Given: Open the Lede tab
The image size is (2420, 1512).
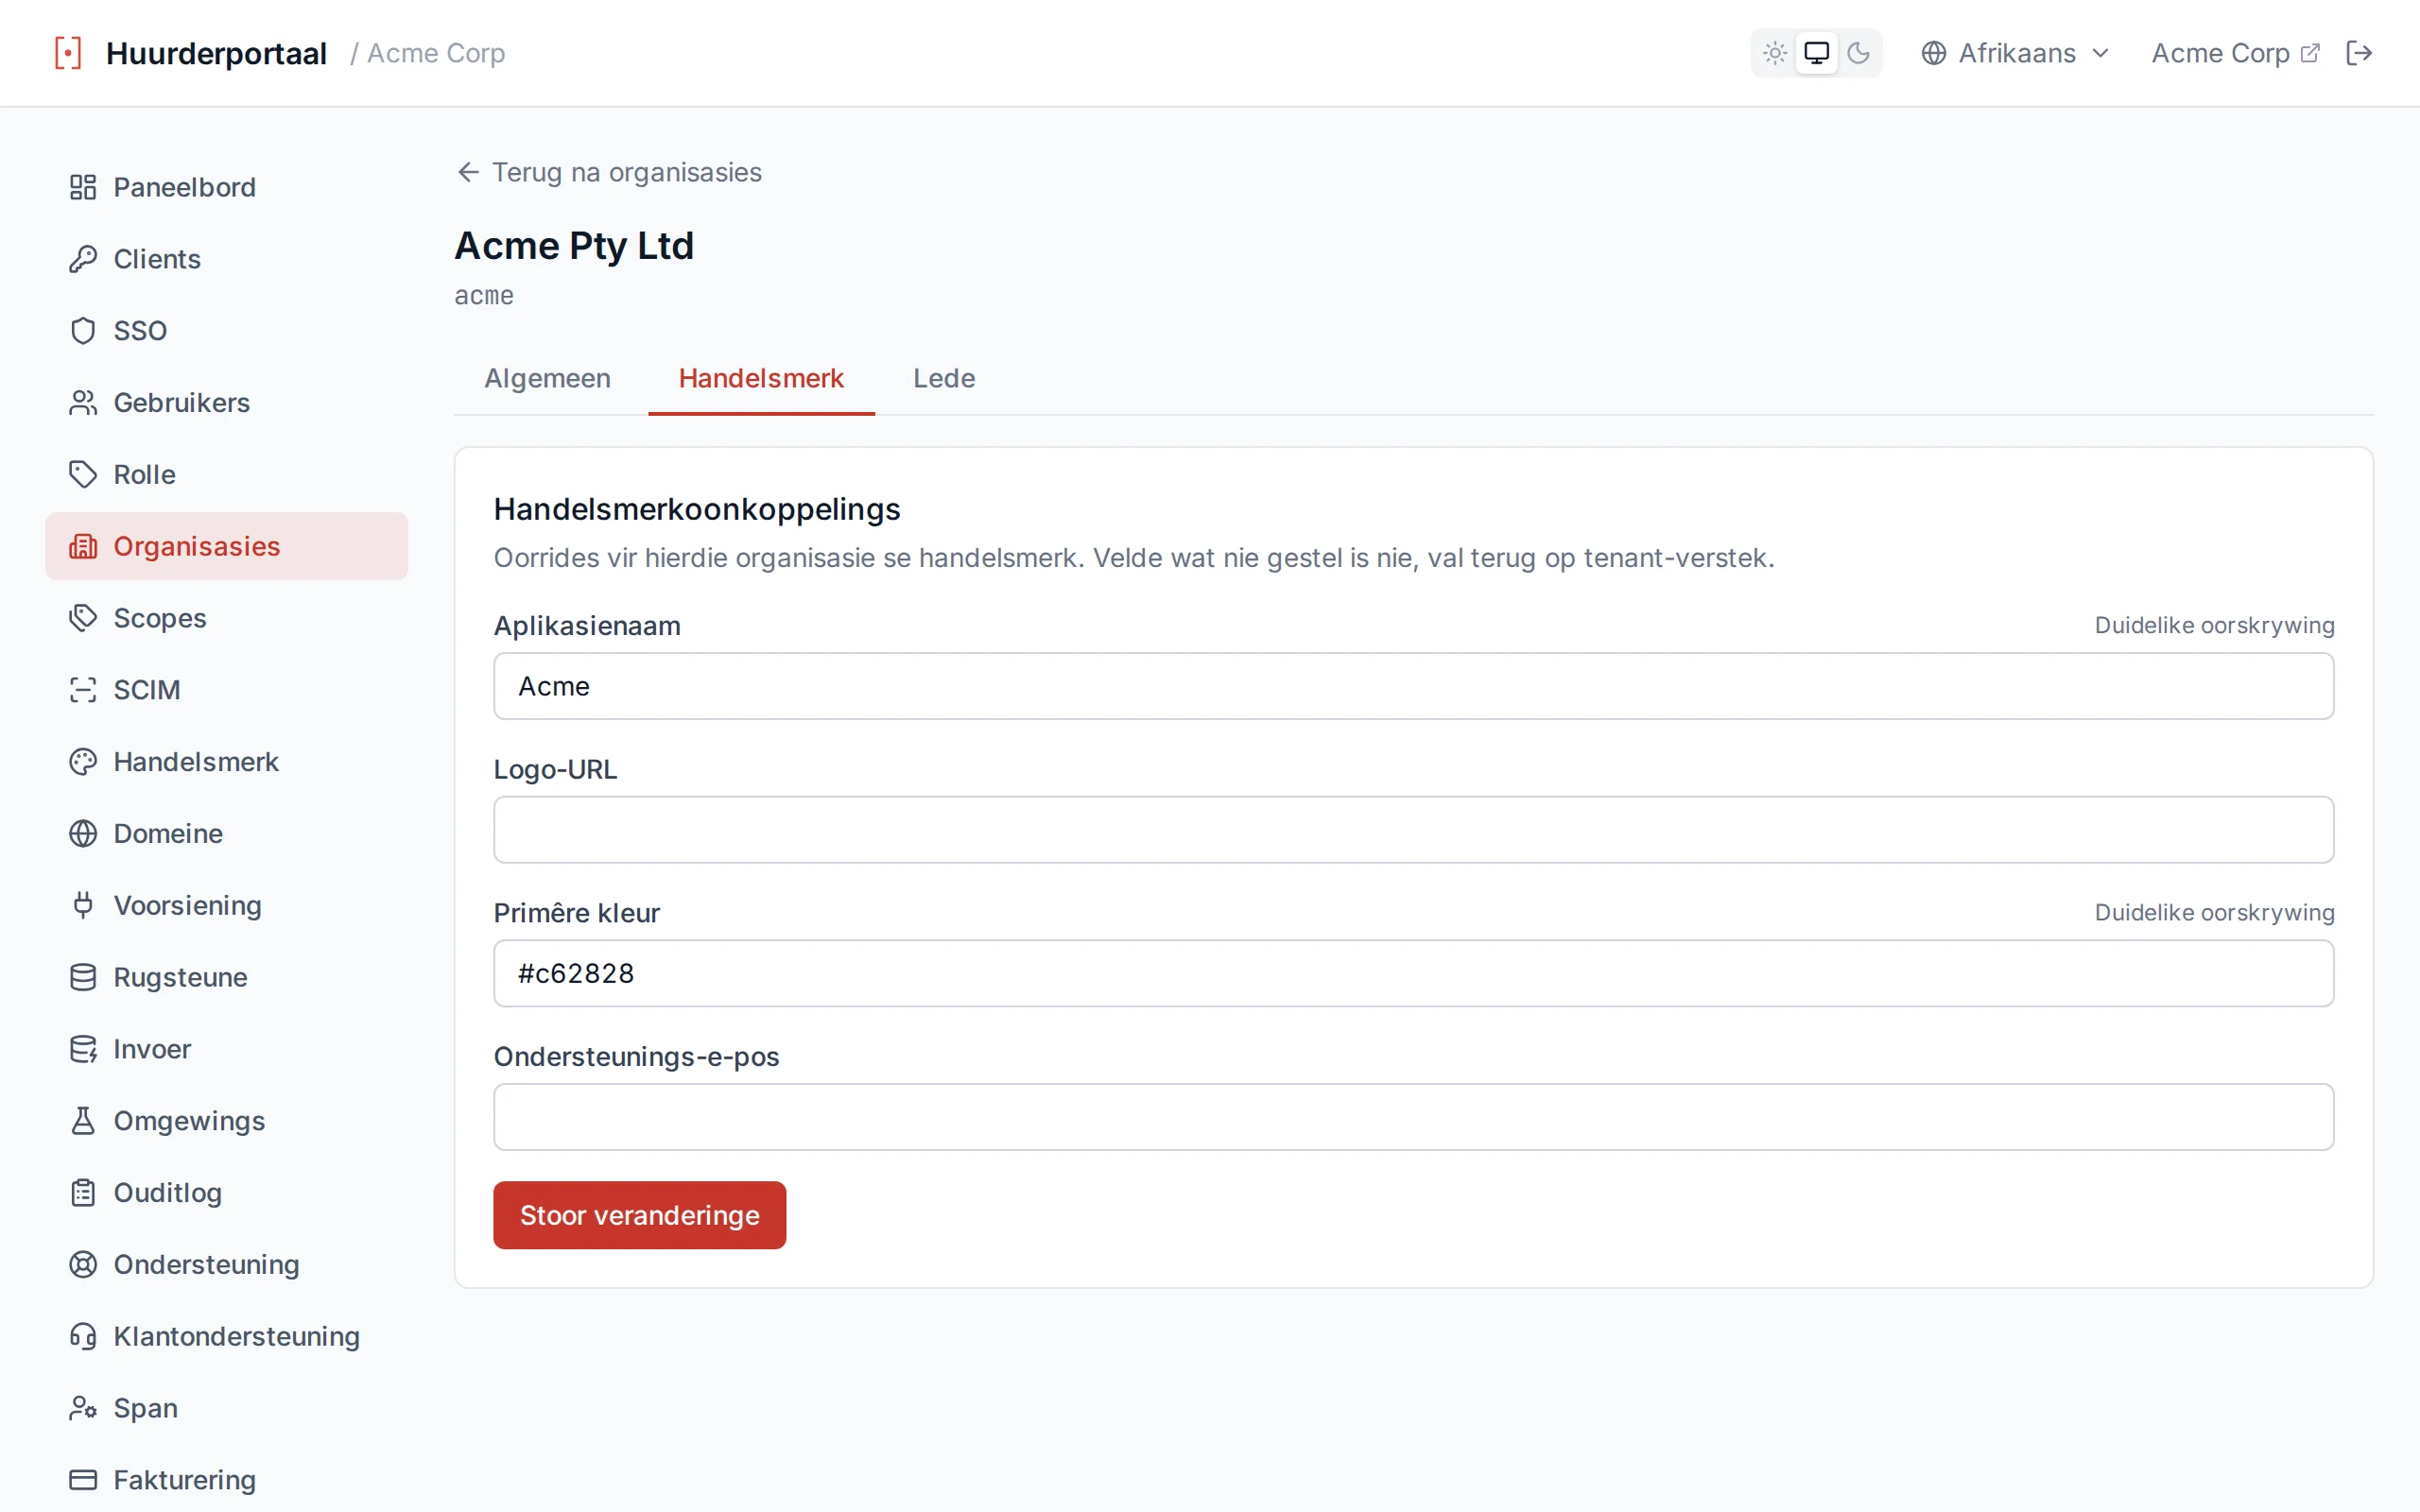Looking at the screenshot, I should point(944,378).
